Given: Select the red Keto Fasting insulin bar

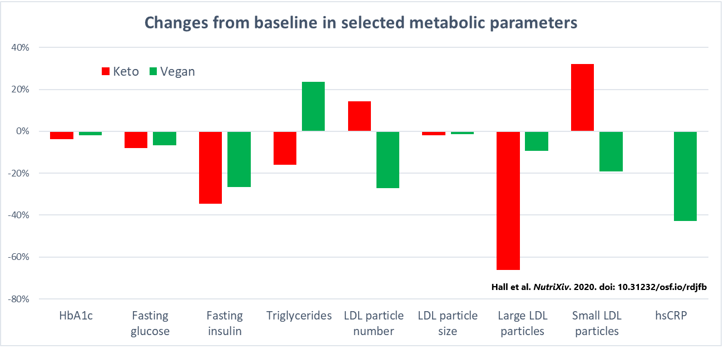Looking at the screenshot, I should pyautogui.click(x=210, y=168).
